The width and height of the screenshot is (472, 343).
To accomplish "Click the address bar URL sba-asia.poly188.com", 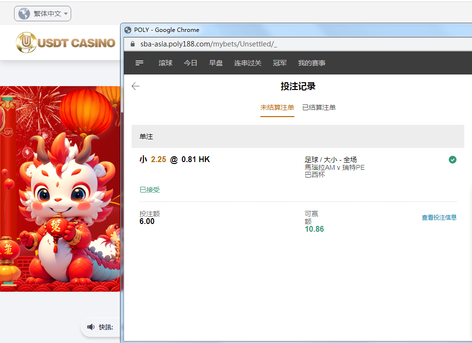I will 208,44.
